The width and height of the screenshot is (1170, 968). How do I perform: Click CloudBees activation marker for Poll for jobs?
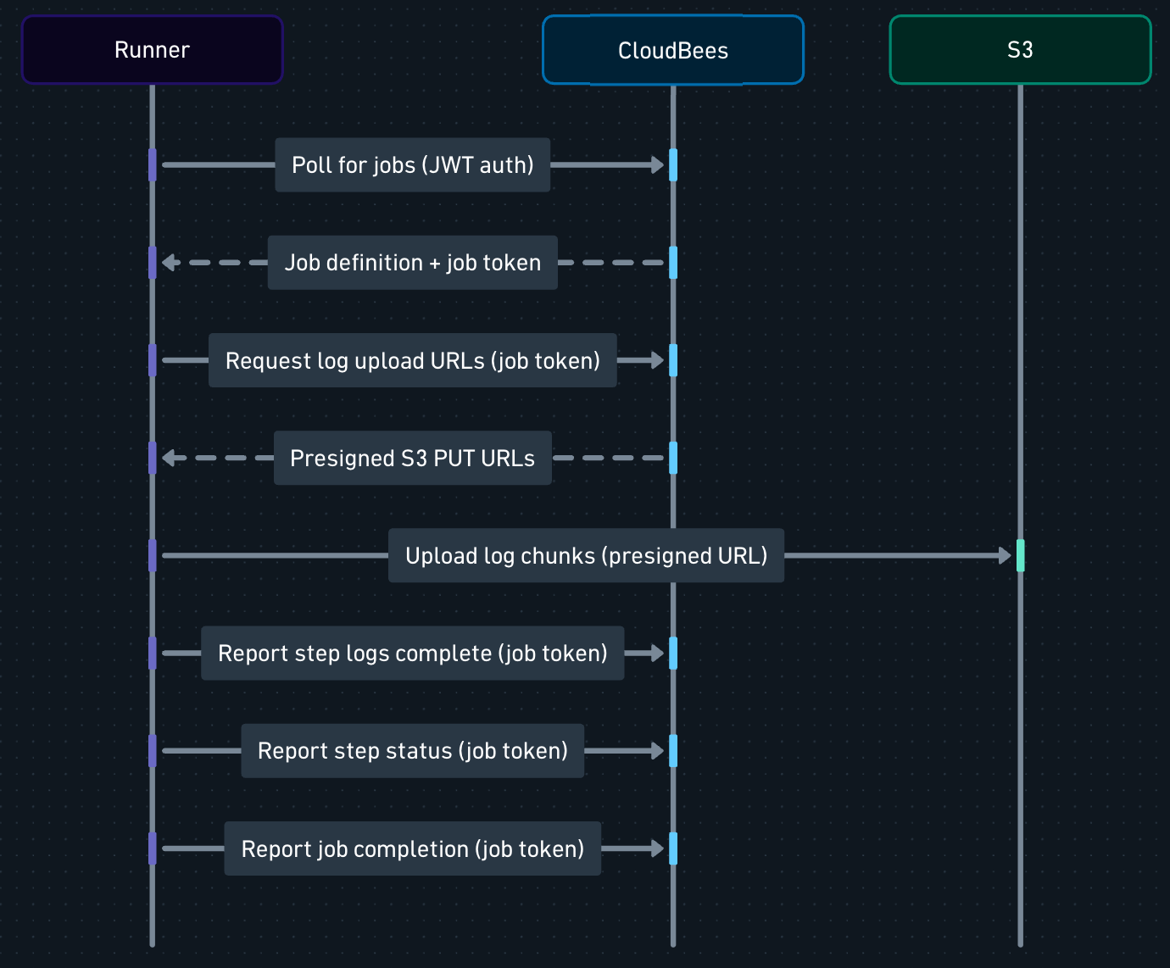pos(673,165)
